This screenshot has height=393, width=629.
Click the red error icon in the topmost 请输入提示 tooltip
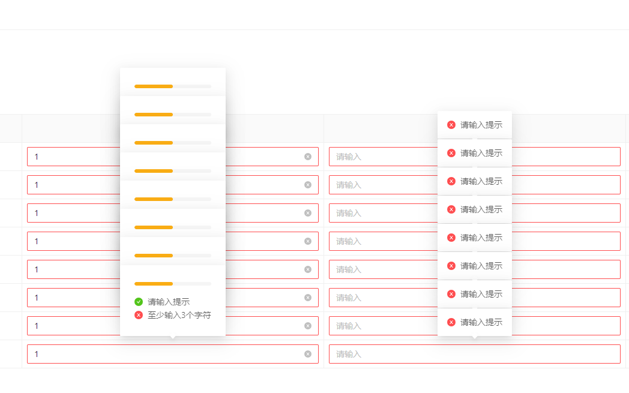(x=451, y=125)
